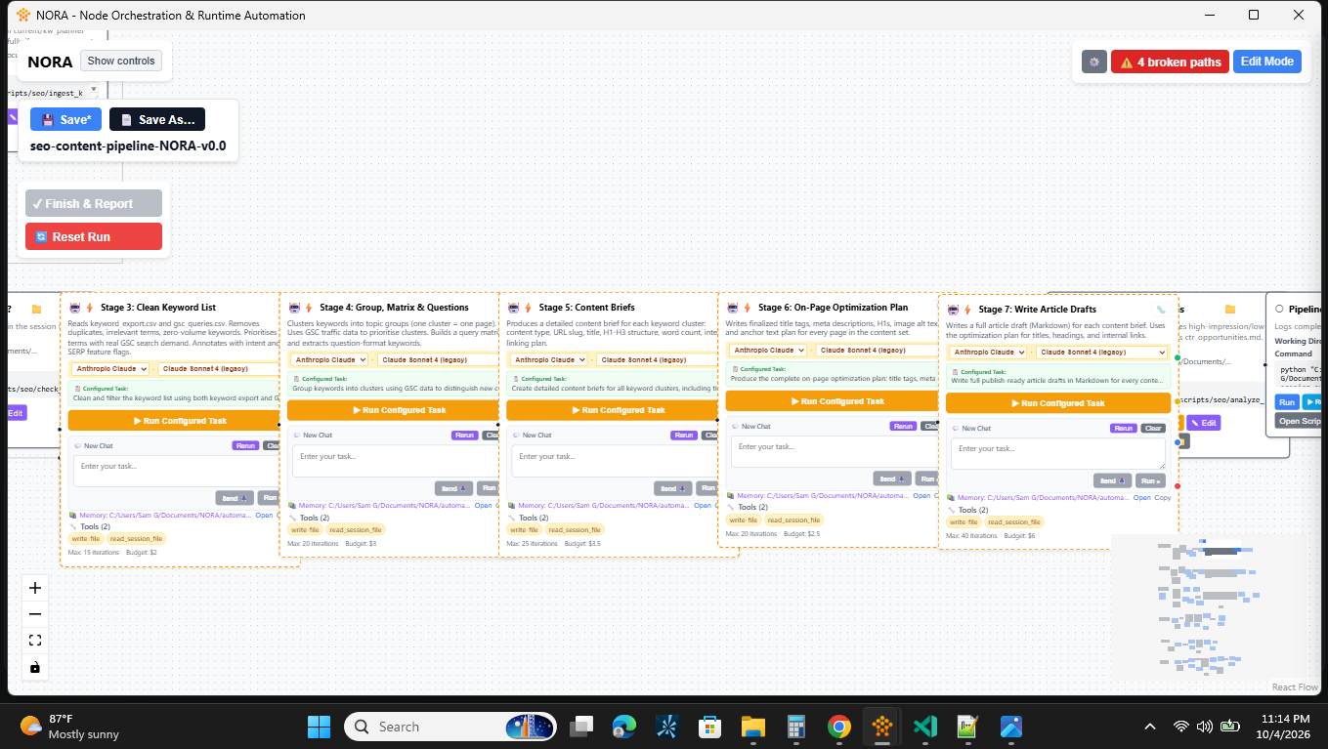Image resolution: width=1328 pixels, height=749 pixels.
Task: Click Clear in Stage 7 chat
Action: click(1153, 428)
